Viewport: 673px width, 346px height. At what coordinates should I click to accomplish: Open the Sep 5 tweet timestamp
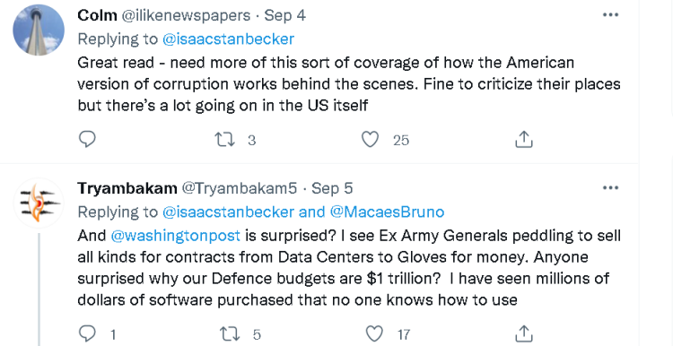[x=332, y=188]
